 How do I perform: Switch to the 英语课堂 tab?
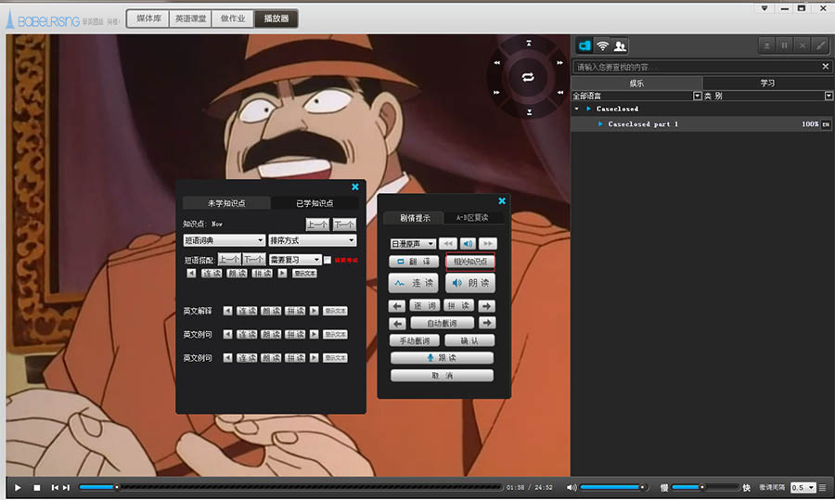tap(190, 19)
